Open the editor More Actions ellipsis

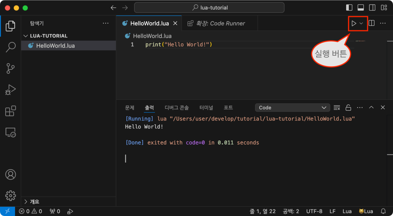383,23
